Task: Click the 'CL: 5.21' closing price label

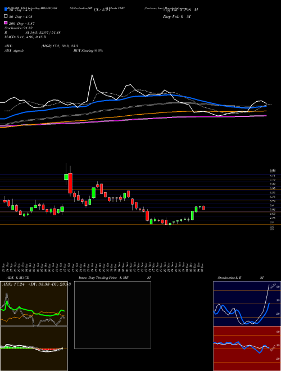Action: tap(102, 10)
